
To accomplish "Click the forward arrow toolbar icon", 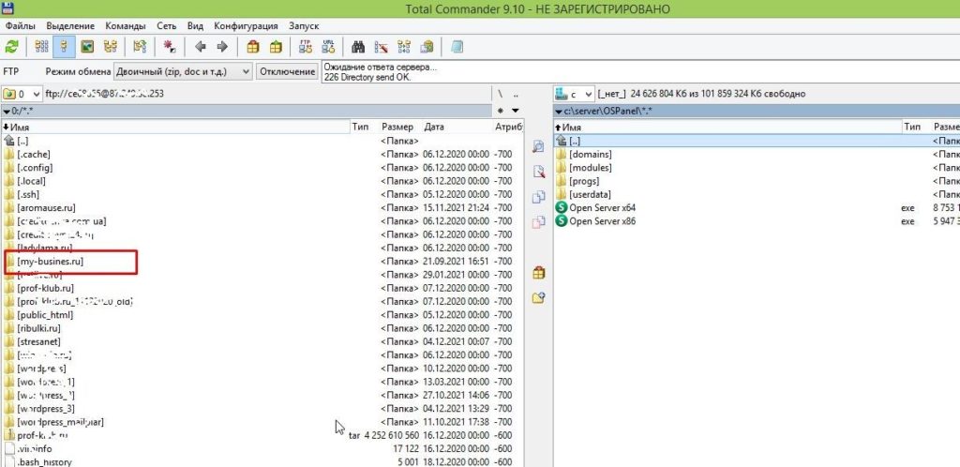I will point(222,46).
